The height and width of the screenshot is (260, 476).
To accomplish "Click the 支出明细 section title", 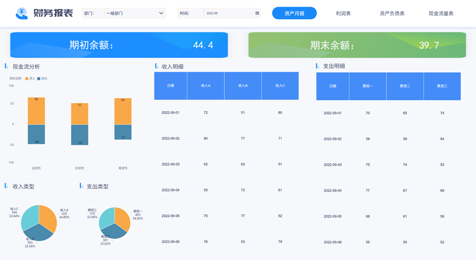I will pos(334,66).
